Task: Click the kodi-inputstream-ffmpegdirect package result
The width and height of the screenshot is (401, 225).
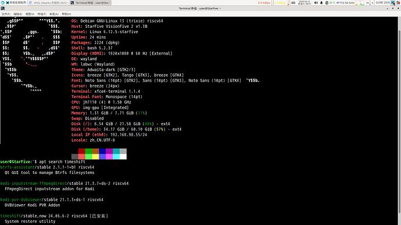Action: 64,183
